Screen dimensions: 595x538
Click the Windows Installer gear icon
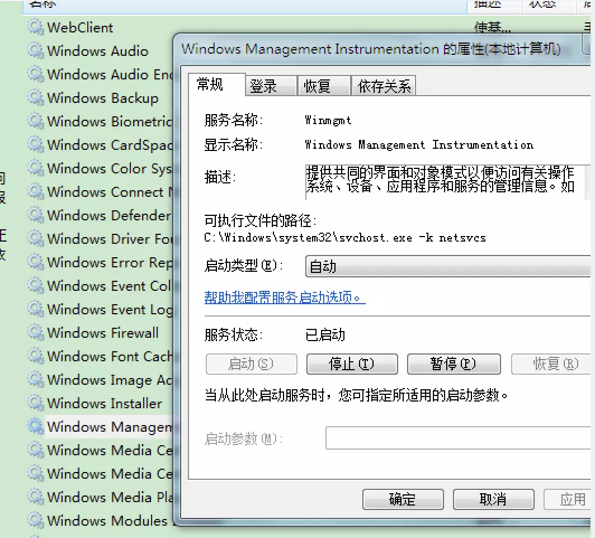(36, 403)
